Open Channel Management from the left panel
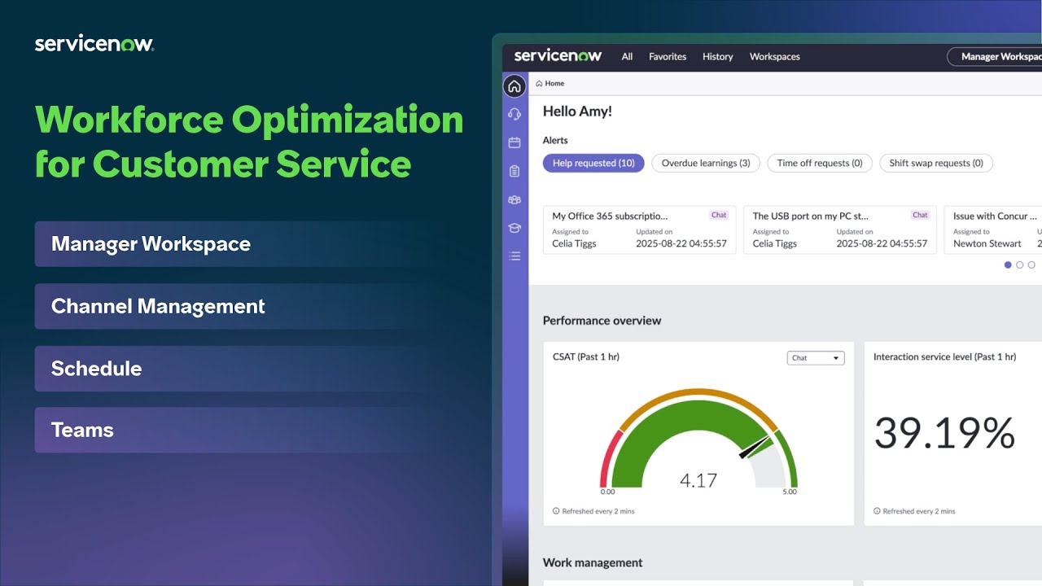Image resolution: width=1042 pixels, height=586 pixels. (x=158, y=306)
